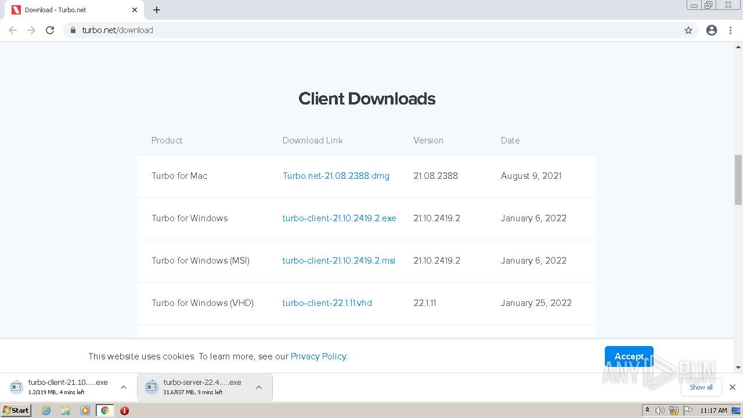The width and height of the screenshot is (743, 418).
Task: Select the Download - Turbo.net tab
Action: click(x=74, y=10)
